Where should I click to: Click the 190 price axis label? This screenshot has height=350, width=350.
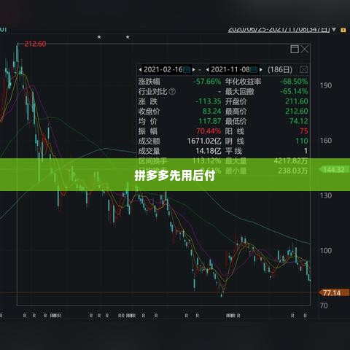326,85
